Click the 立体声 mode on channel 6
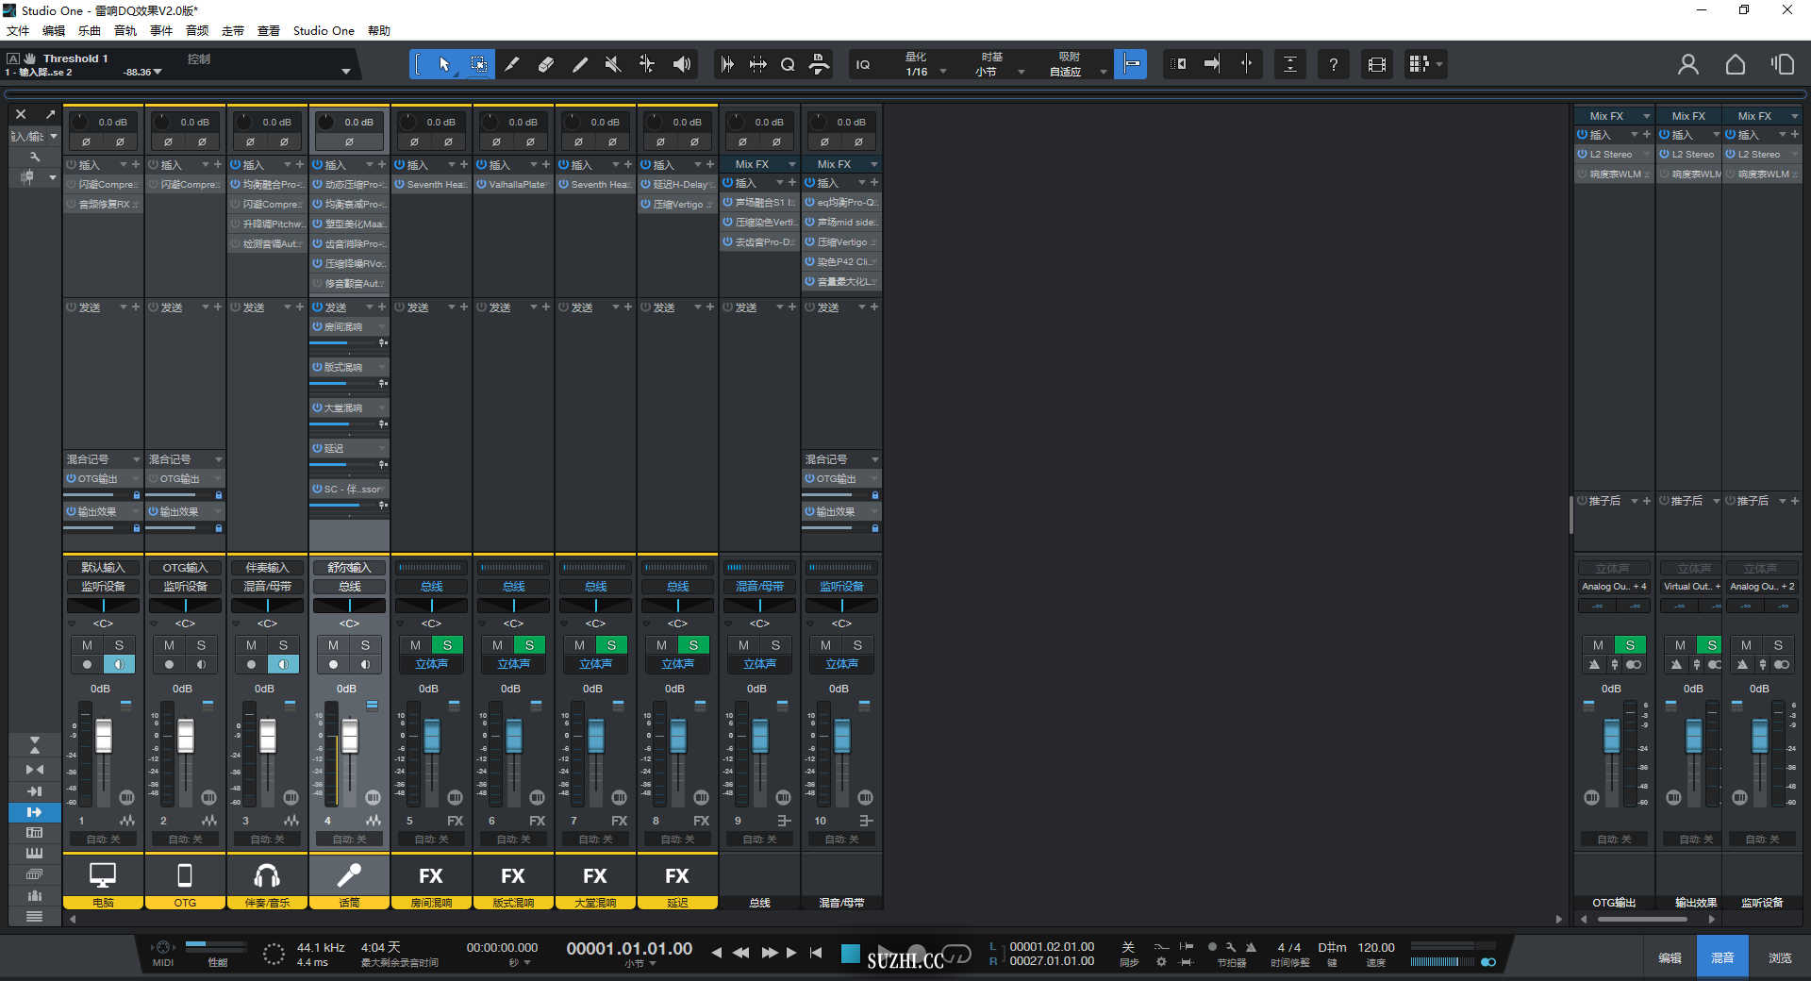The image size is (1811, 981). (x=513, y=664)
